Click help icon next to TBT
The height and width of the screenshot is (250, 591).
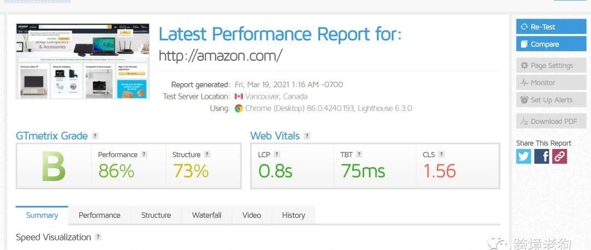[359, 154]
